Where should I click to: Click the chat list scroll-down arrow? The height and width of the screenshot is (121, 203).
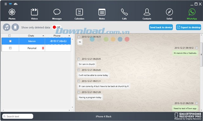tap(72, 107)
